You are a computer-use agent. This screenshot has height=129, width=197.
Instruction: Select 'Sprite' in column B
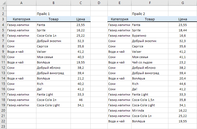[x=53, y=30]
